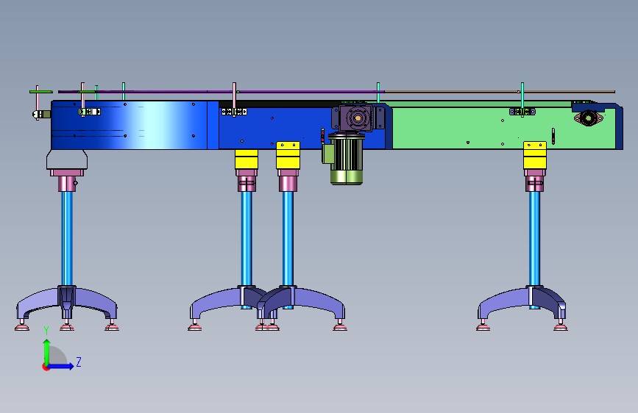Select the tan guide rail over the green section
The height and width of the screenshot is (413, 638).
coord(500,92)
